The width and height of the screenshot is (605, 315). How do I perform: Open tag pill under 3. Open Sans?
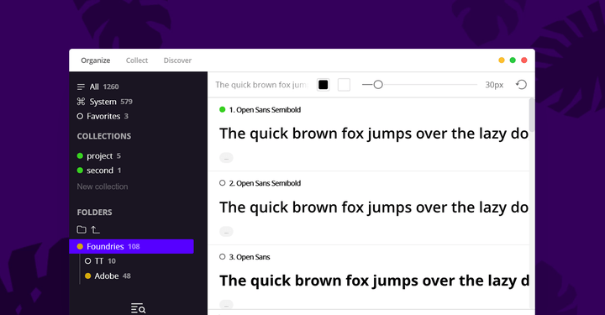(226, 305)
